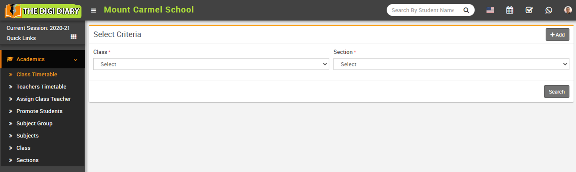
Task: Open the Quick Links grid icon
Action: click(73, 36)
